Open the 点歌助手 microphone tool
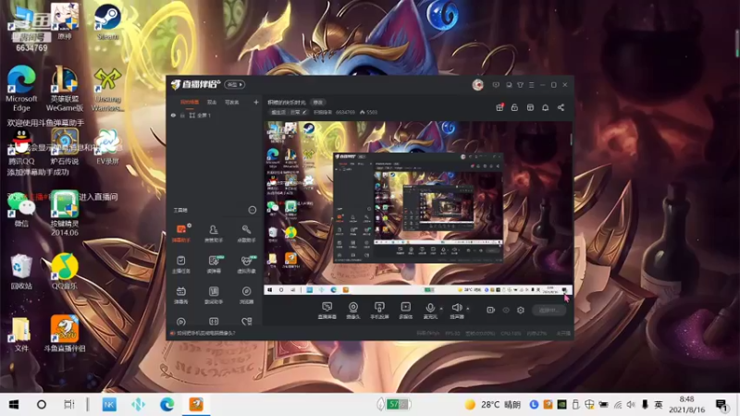740x416 pixels. tap(246, 233)
